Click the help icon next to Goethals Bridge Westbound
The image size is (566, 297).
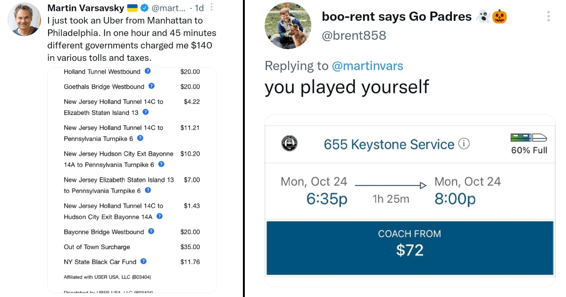151,86
